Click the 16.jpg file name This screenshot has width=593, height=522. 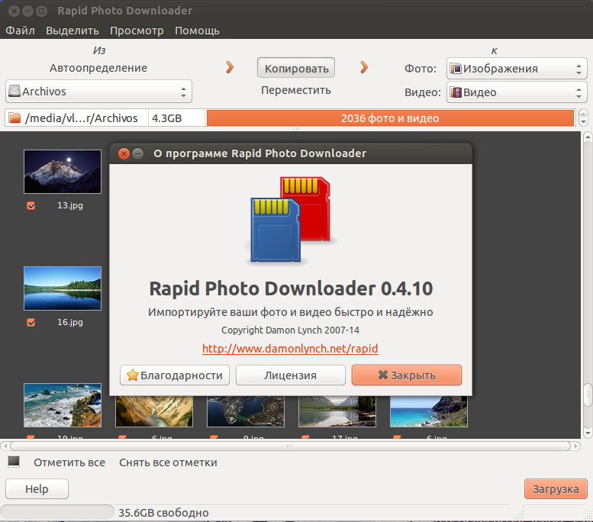pos(70,322)
